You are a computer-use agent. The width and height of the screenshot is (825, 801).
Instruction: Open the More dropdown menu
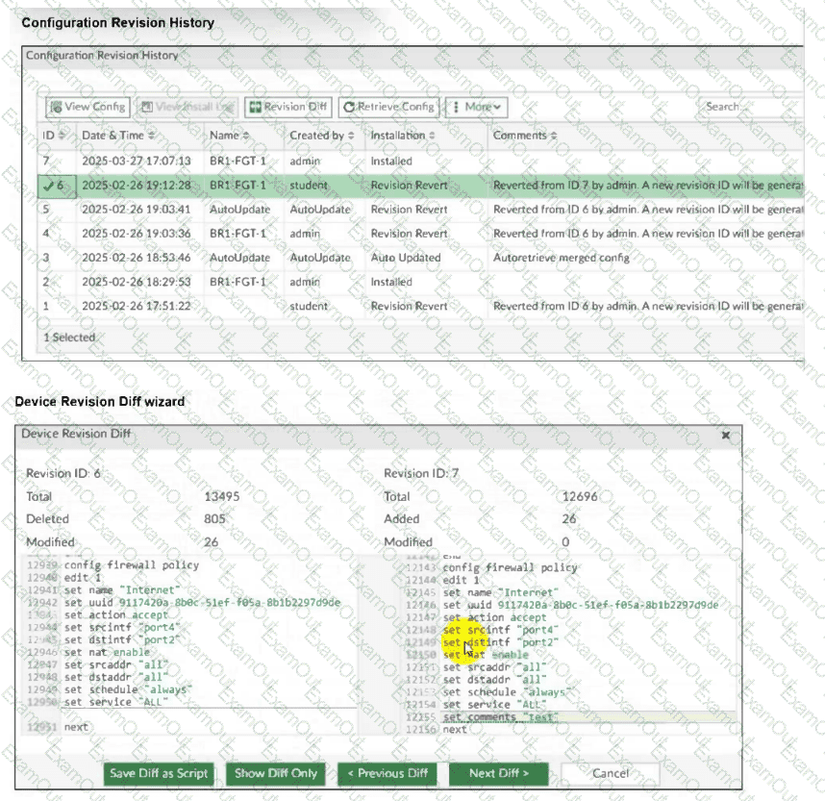tap(478, 107)
